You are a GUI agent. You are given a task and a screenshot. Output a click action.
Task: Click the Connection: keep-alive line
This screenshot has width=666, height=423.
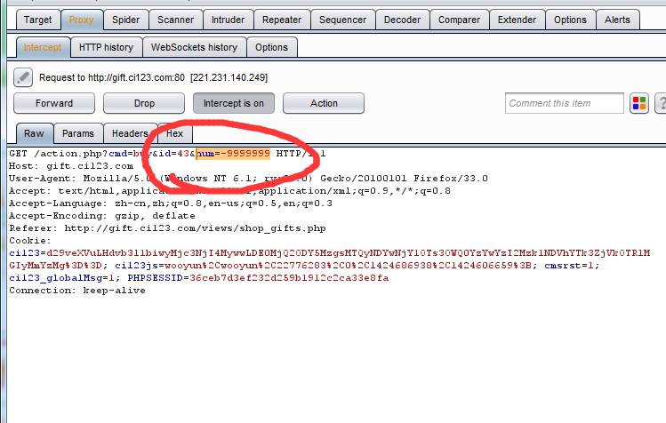tap(77, 291)
